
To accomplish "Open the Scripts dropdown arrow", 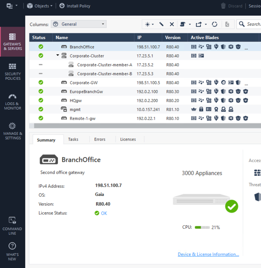I will tap(190, 24).
